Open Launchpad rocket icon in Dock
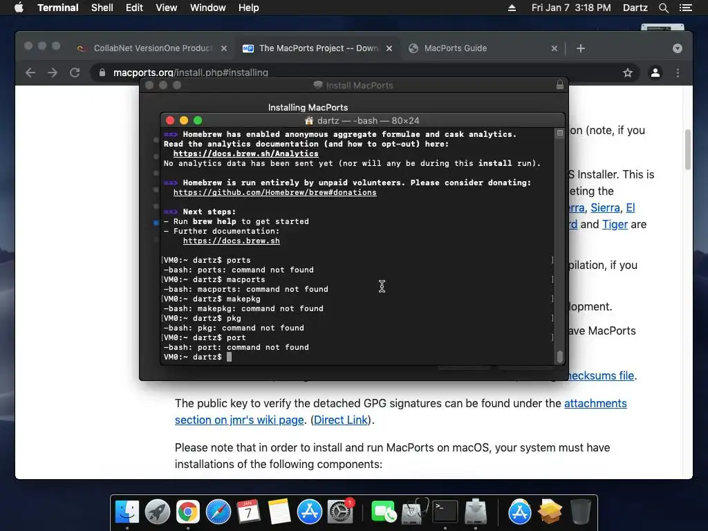 pos(158,512)
